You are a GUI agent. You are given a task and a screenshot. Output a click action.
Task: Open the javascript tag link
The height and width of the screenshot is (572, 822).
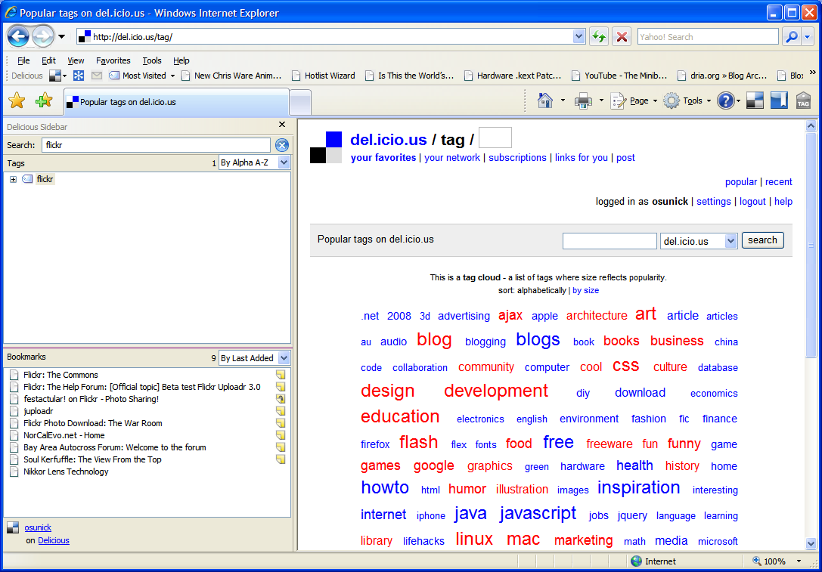click(x=538, y=513)
